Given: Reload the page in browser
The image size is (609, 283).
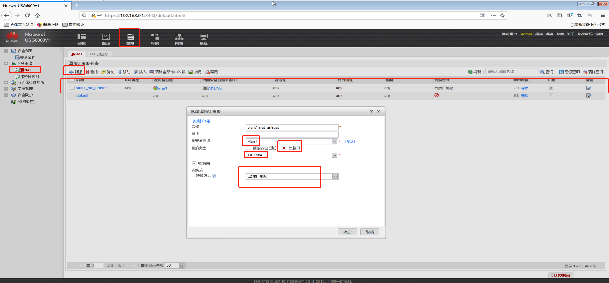Looking at the screenshot, I should [27, 15].
